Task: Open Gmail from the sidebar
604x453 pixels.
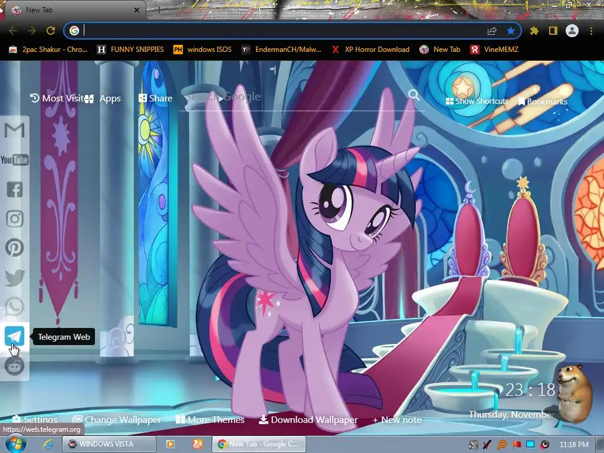Action: (x=15, y=130)
